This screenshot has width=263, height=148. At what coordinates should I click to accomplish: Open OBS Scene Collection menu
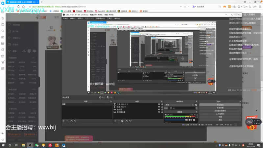(x=100, y=18)
